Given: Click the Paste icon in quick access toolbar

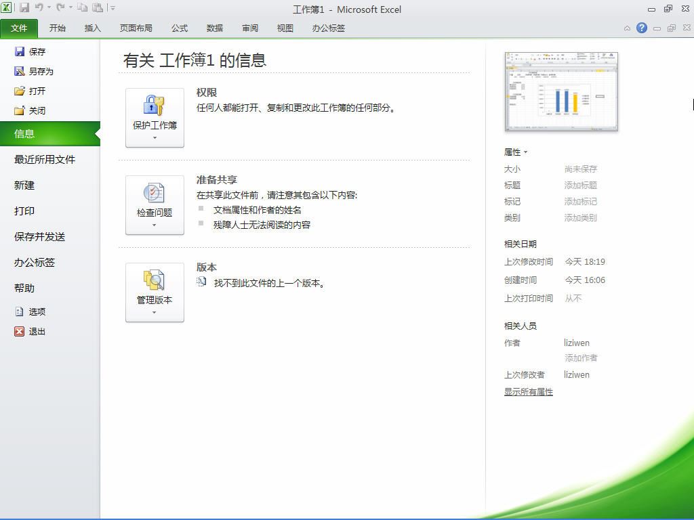Looking at the screenshot, I should (x=98, y=7).
